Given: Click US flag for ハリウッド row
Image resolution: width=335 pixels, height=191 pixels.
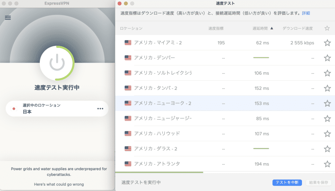Looking at the screenshot, I should tap(128, 133).
